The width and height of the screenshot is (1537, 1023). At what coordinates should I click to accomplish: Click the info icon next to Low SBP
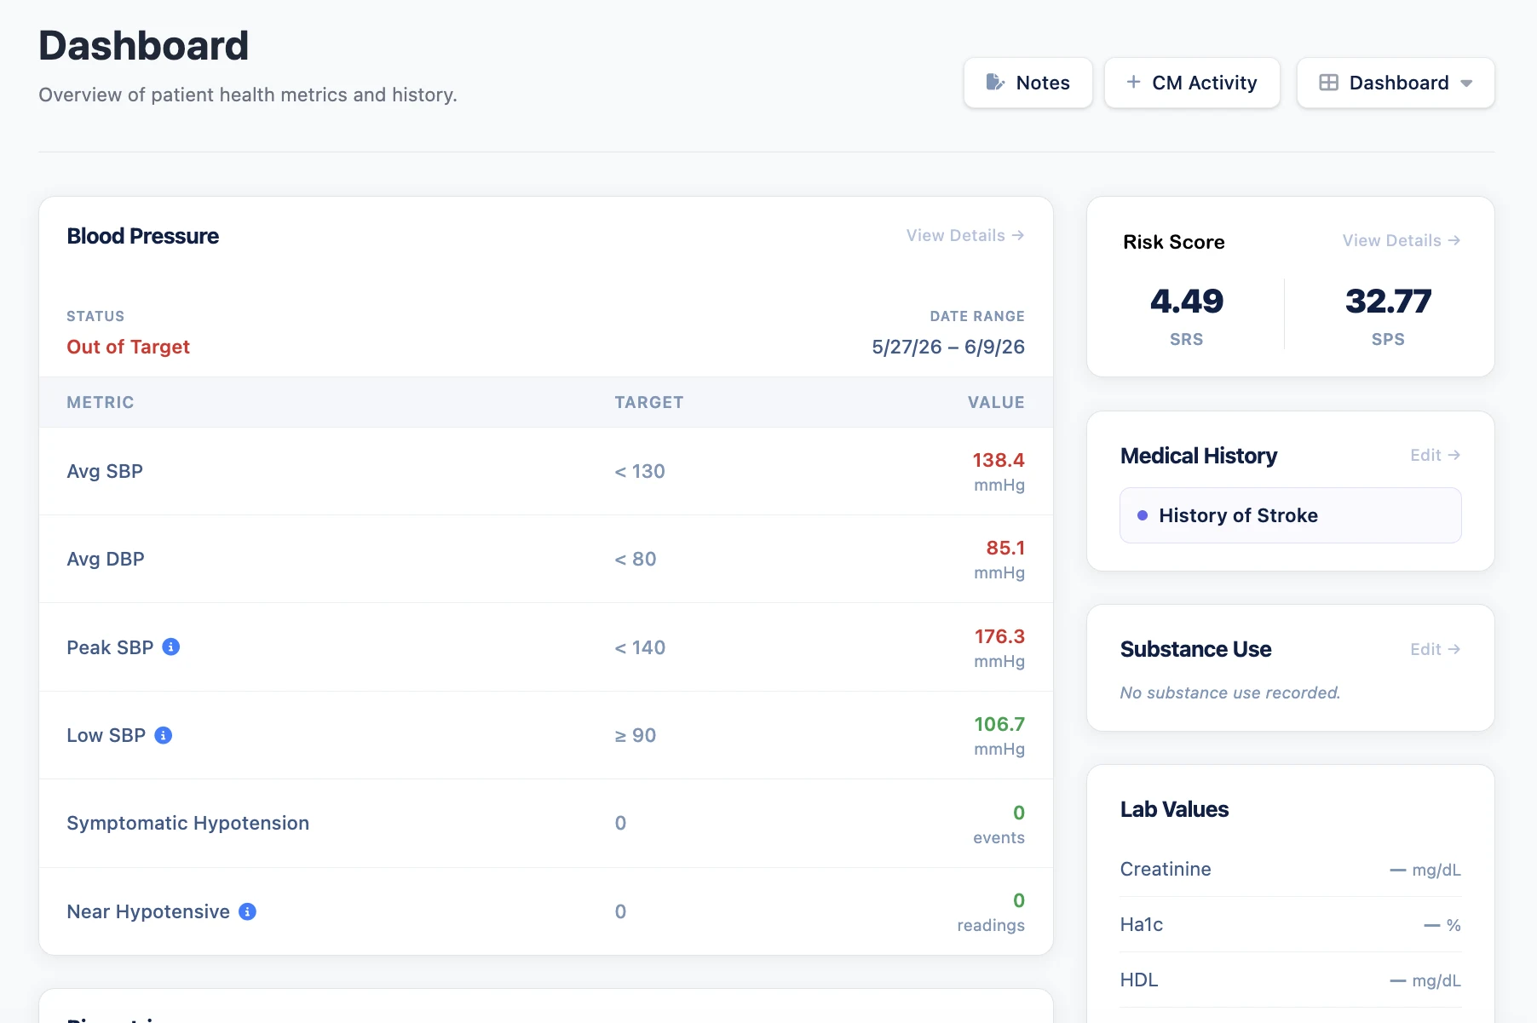164,735
